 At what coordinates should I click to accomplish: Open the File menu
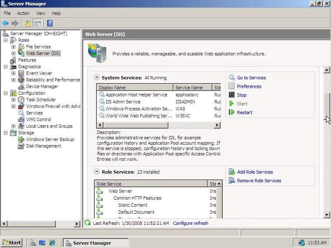7,13
